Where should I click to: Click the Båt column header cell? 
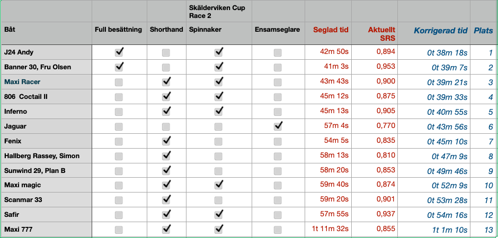[x=10, y=30]
